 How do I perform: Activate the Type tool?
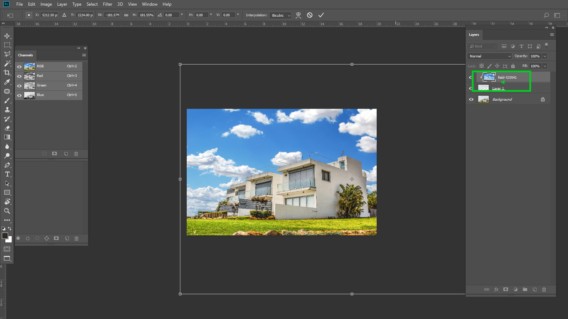click(x=7, y=174)
